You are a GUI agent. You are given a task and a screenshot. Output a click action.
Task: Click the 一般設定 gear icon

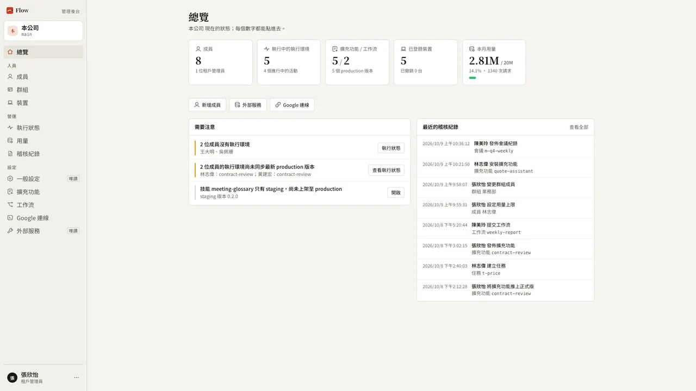pos(10,179)
